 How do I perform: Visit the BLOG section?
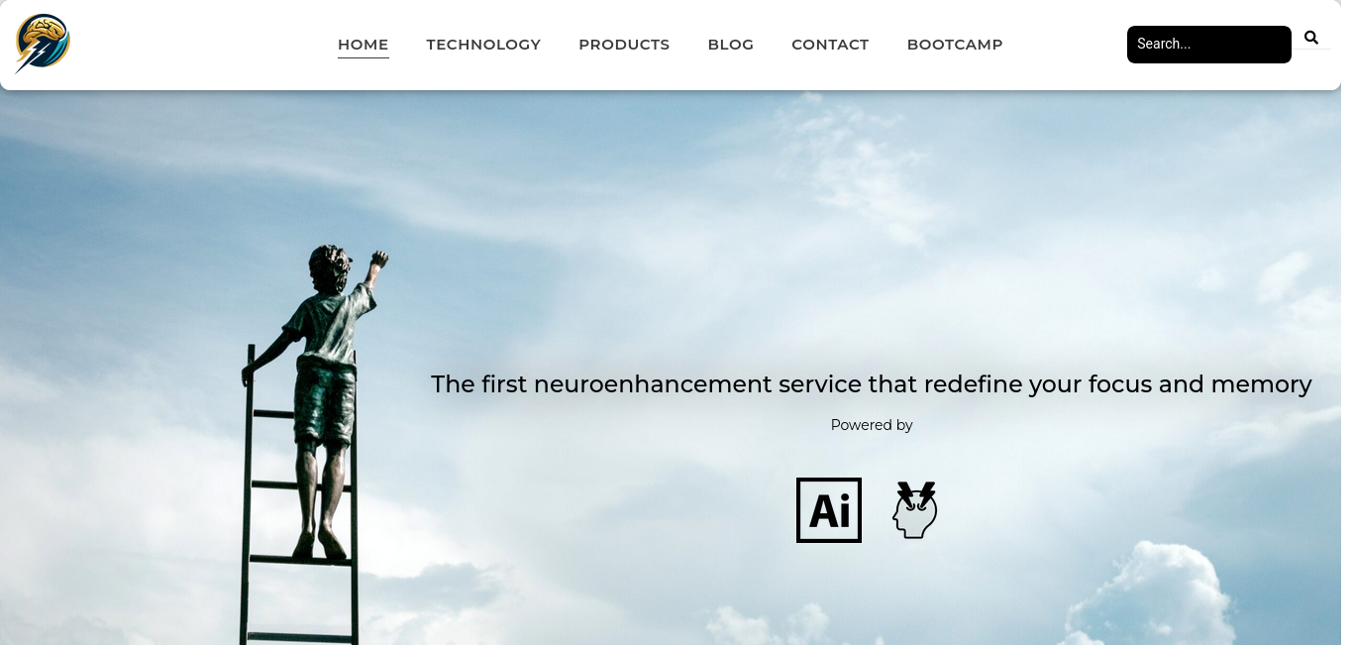tap(731, 45)
